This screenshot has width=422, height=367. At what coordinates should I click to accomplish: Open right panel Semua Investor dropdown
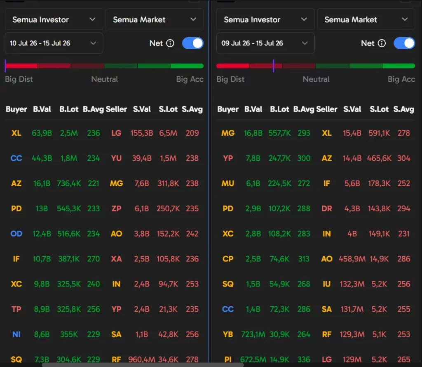(265, 19)
